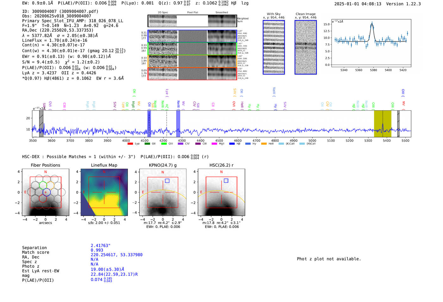This screenshot has height=302, width=443.
Task: Click the orange HeII legend swatch
Action: 264,144
